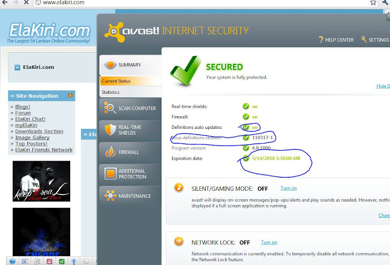The image size is (390, 265).
Task: Turn on Network Lock
Action: [x=269, y=243]
